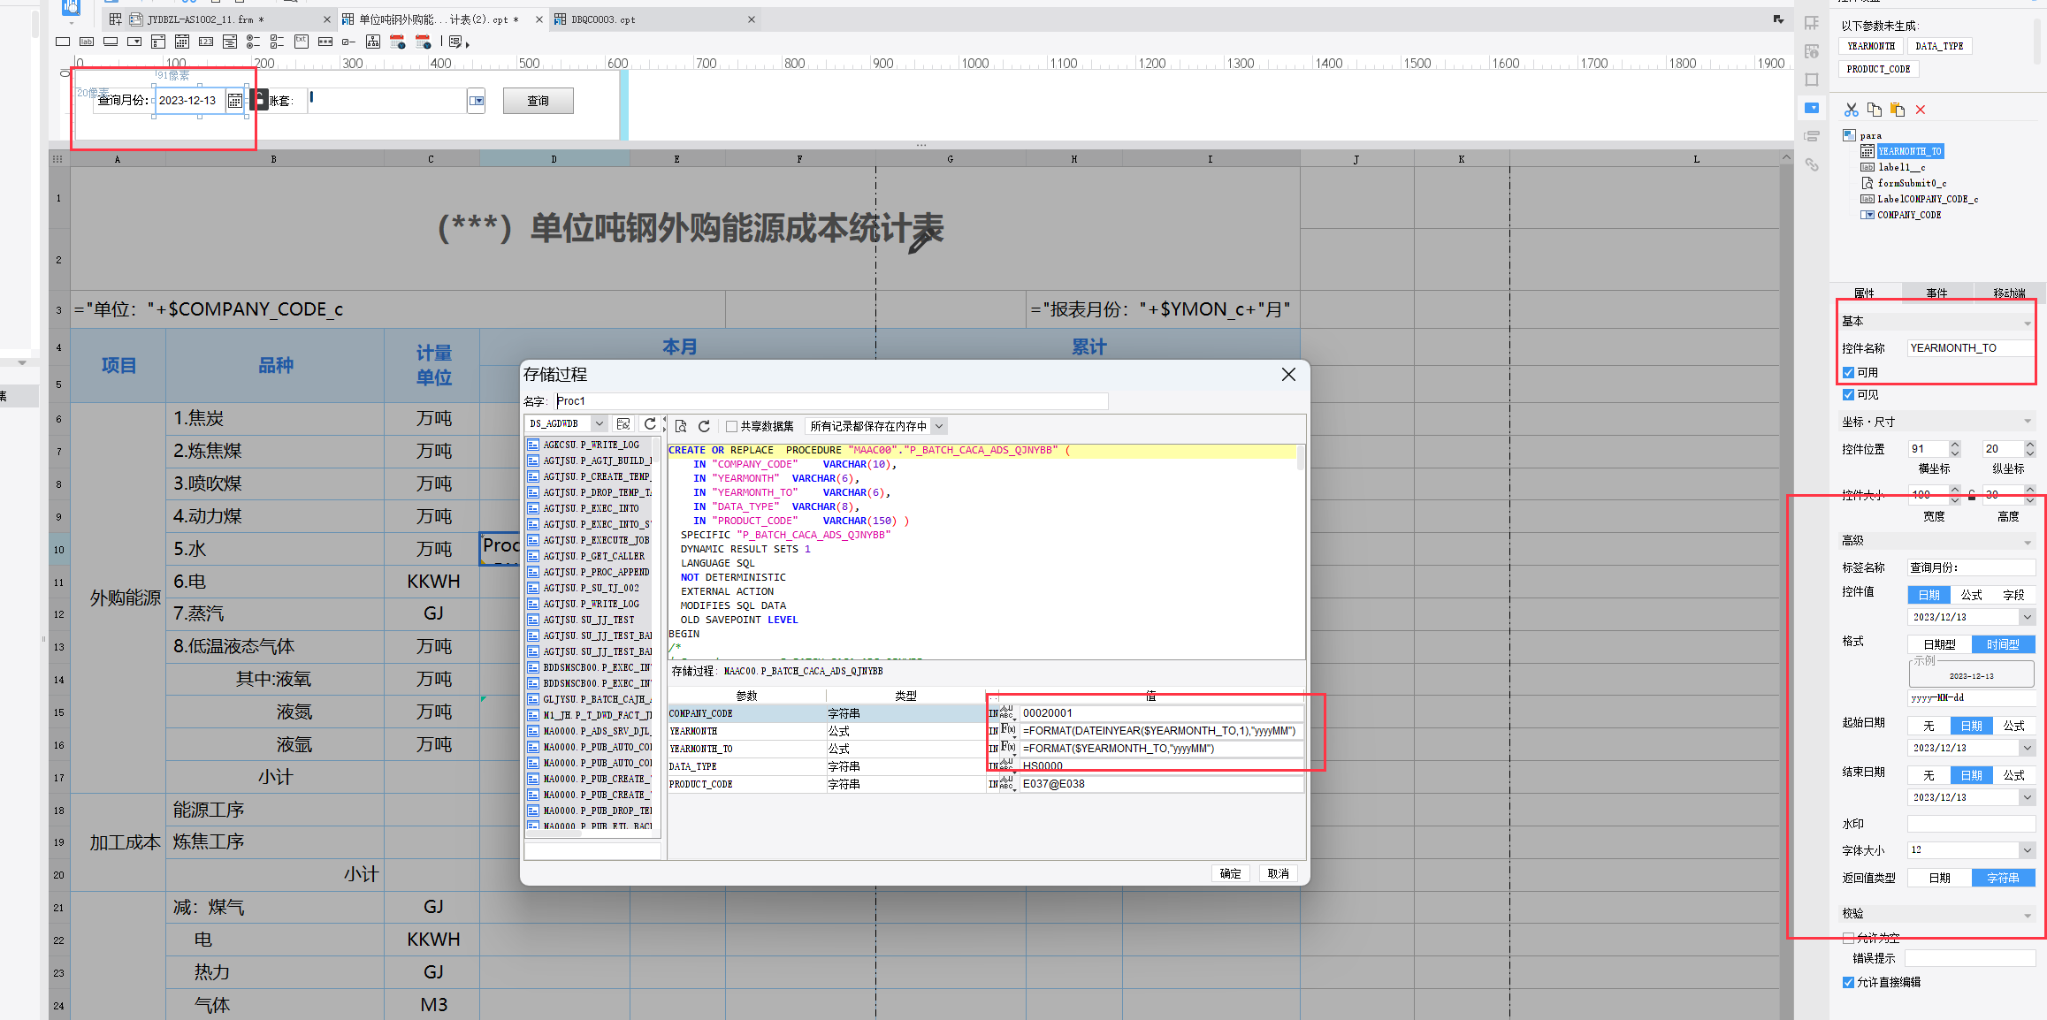
Task: Toggle the 可用 (enabled) checkbox
Action: (1848, 373)
